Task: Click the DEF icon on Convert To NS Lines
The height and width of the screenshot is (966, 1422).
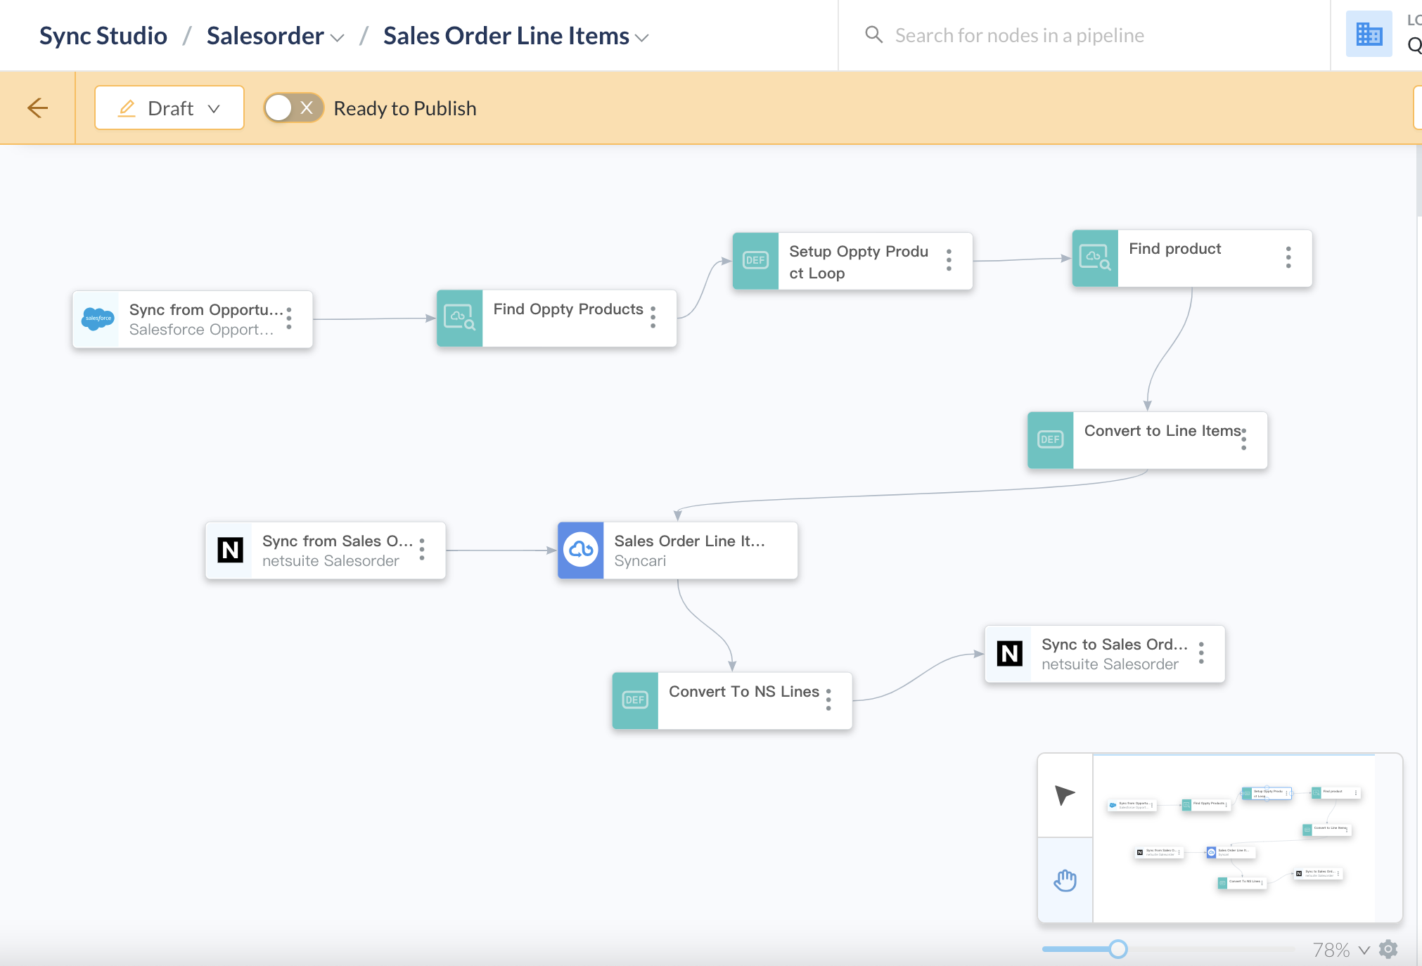Action: [635, 700]
